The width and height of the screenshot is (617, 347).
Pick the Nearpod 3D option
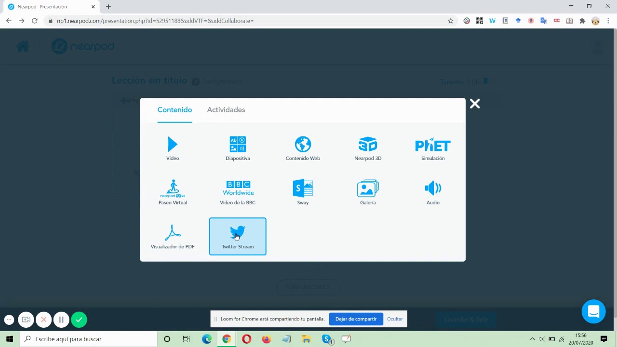coord(368,148)
